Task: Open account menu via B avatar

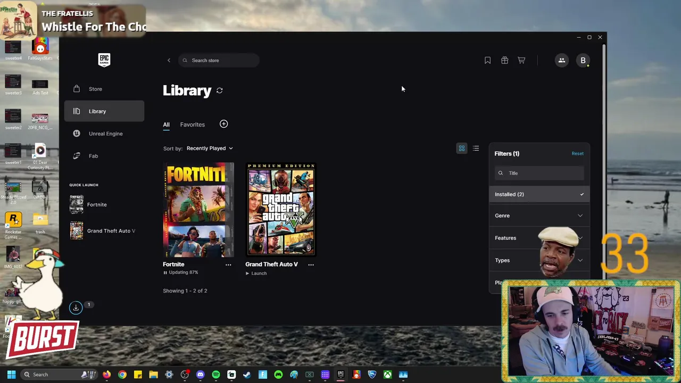Action: [x=583, y=60]
